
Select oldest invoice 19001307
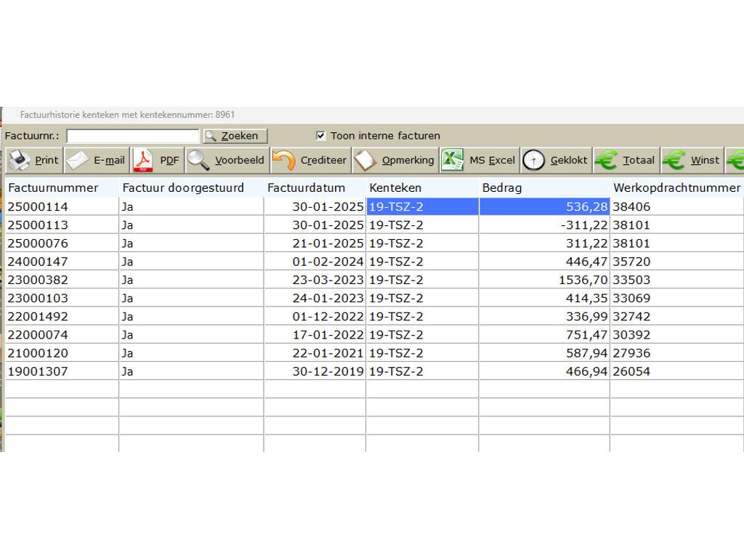pos(38,371)
